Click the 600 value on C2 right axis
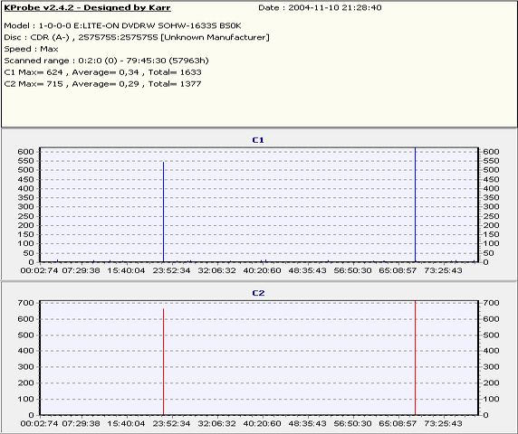518x434 pixels. [x=491, y=319]
